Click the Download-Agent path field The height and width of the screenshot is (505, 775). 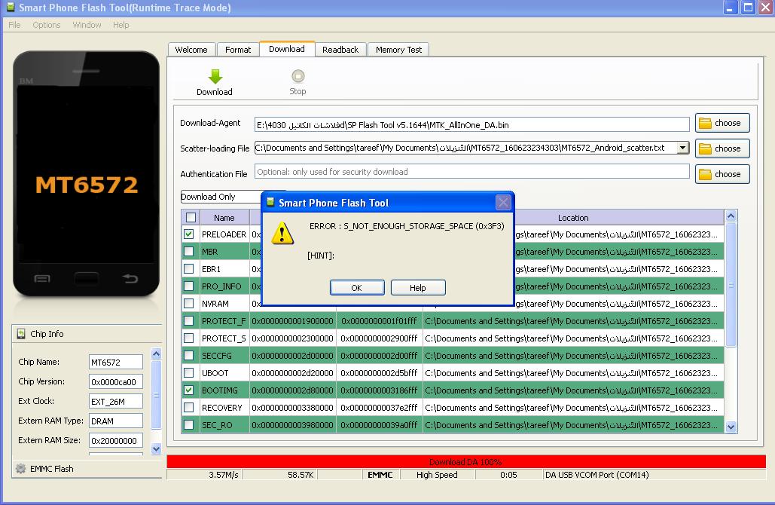click(x=472, y=124)
